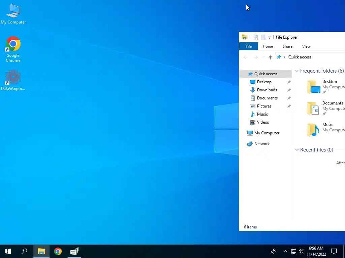Screen dimensions: 345x258
Task: Click the File Explorer title bar folder icon
Action: [x=245, y=37]
